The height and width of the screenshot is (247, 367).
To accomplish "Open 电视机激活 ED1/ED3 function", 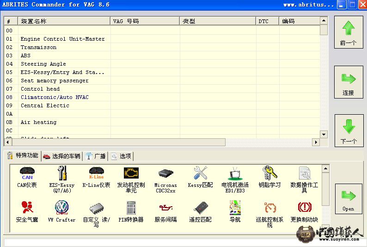I will coord(235,180).
